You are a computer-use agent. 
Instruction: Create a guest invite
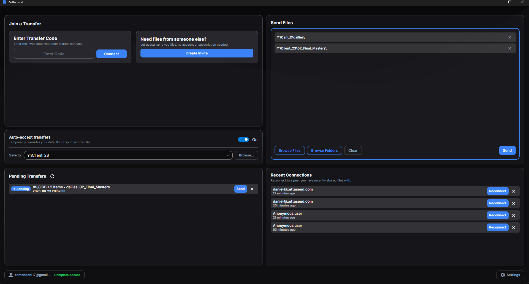197,53
